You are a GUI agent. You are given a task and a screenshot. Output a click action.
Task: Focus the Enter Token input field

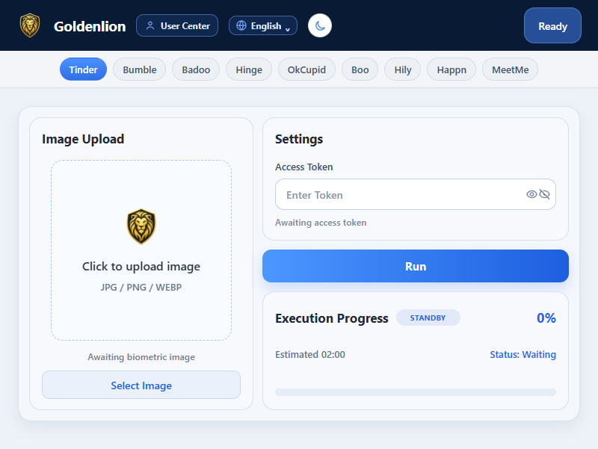coord(416,194)
